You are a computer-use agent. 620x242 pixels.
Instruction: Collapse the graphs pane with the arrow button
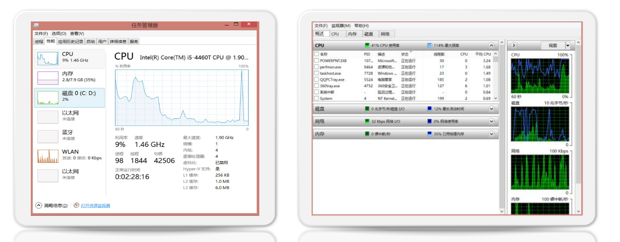click(x=514, y=45)
